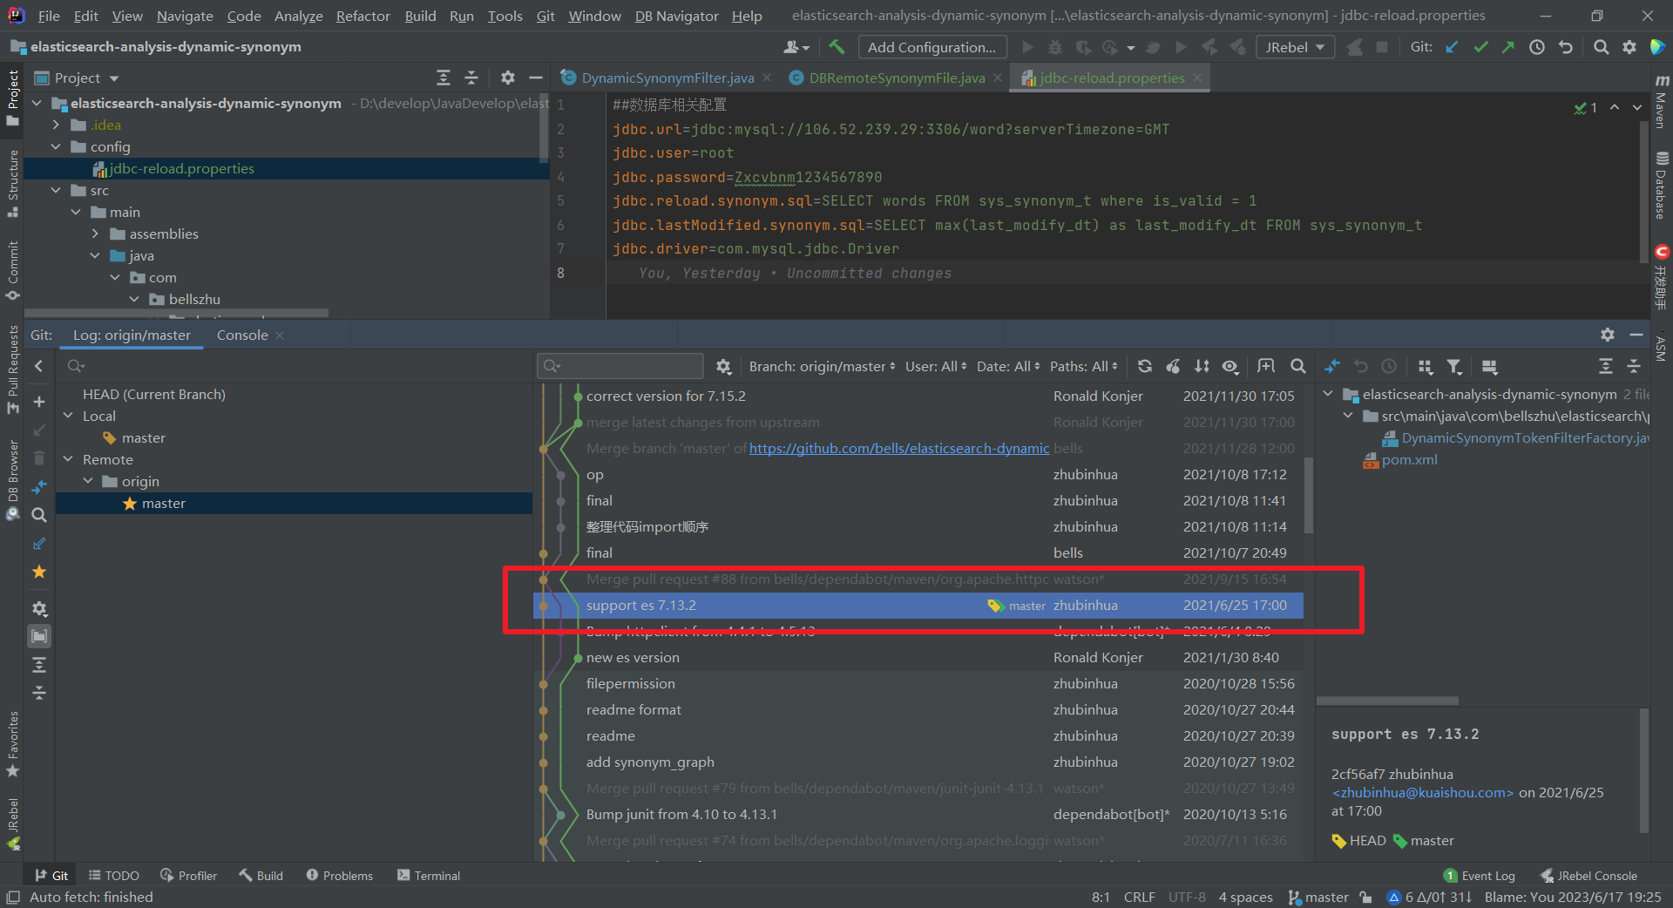Open the Maven tool window
The height and width of the screenshot is (908, 1673).
[x=1661, y=102]
